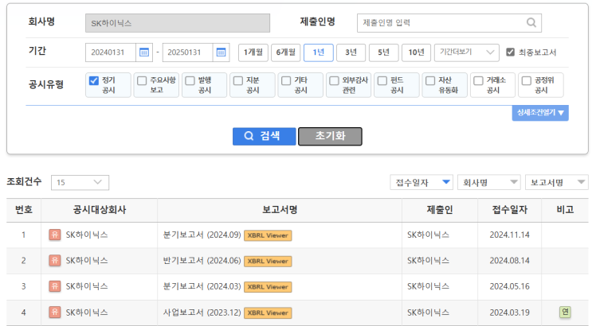The height and width of the screenshot is (326, 592).
Task: Click the 접수일자 column header
Action: (x=509, y=210)
